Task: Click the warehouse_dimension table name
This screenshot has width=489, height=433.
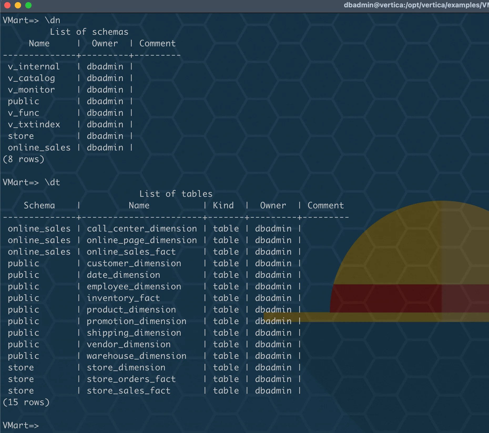Action: pyautogui.click(x=136, y=356)
